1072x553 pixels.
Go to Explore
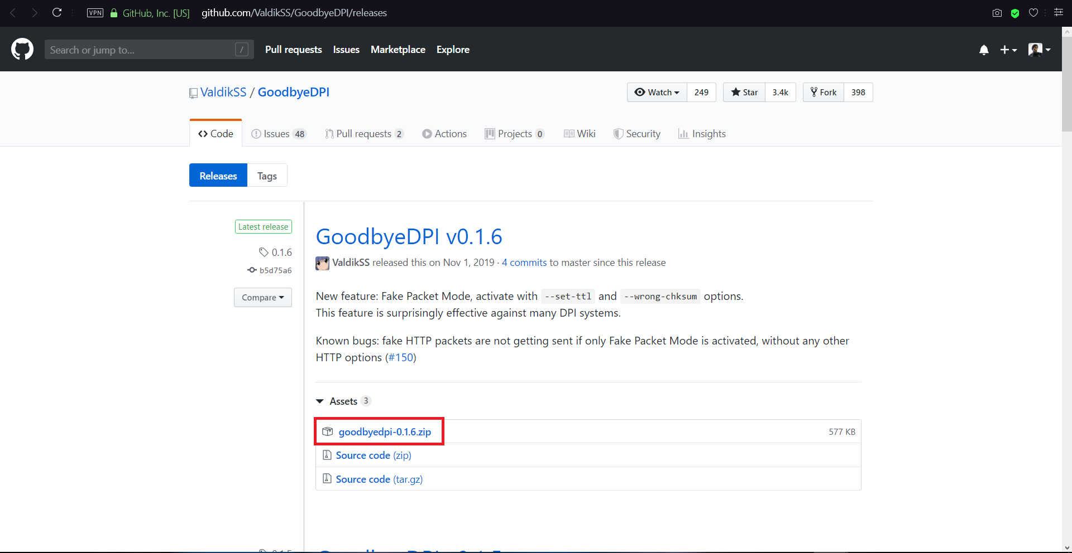(x=453, y=50)
